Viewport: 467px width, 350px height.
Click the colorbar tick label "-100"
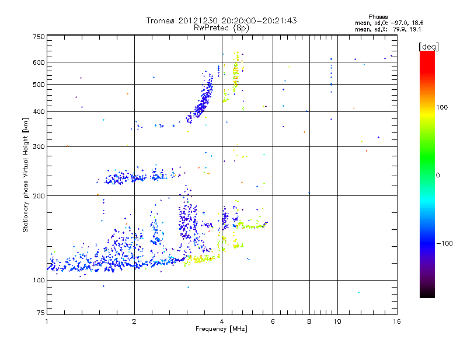444,243
